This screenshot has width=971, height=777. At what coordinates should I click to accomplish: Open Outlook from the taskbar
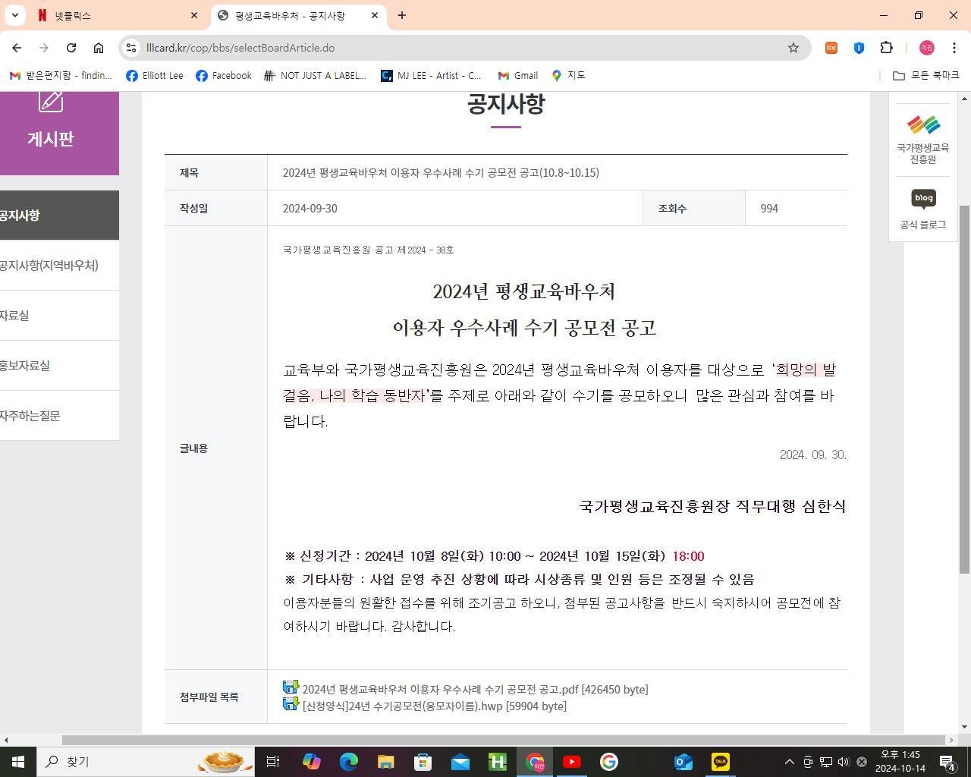tap(683, 762)
